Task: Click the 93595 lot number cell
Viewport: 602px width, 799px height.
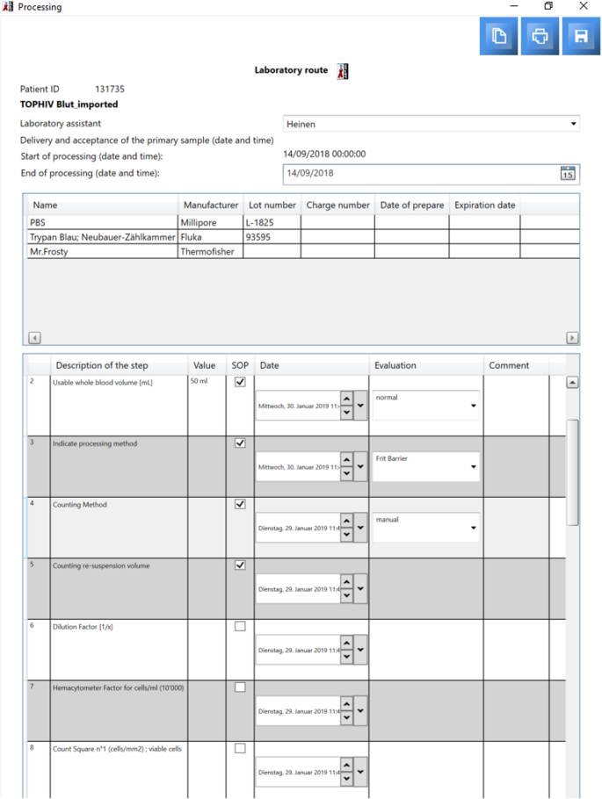Action: [272, 237]
